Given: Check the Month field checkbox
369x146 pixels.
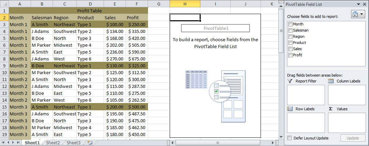Looking at the screenshot, I should [290, 24].
